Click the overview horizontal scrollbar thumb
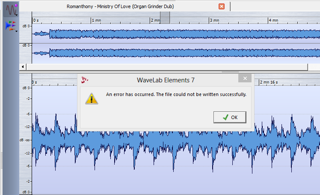 tap(167, 67)
